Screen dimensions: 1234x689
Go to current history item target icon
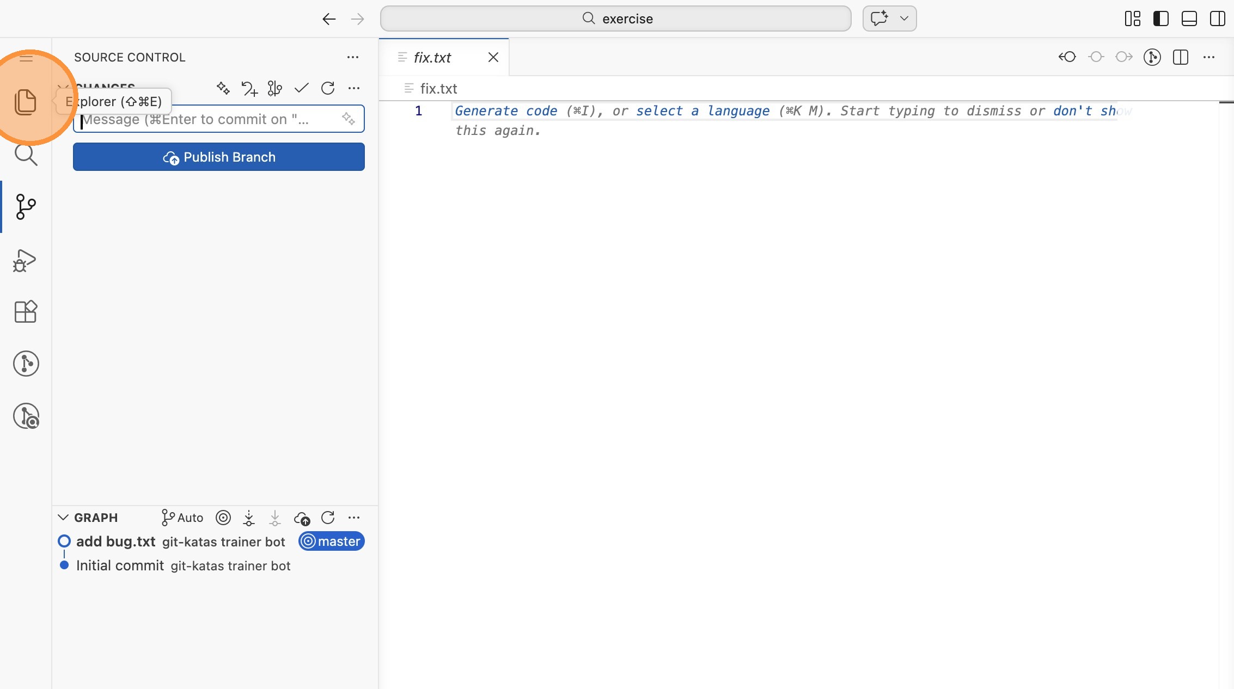coord(223,518)
